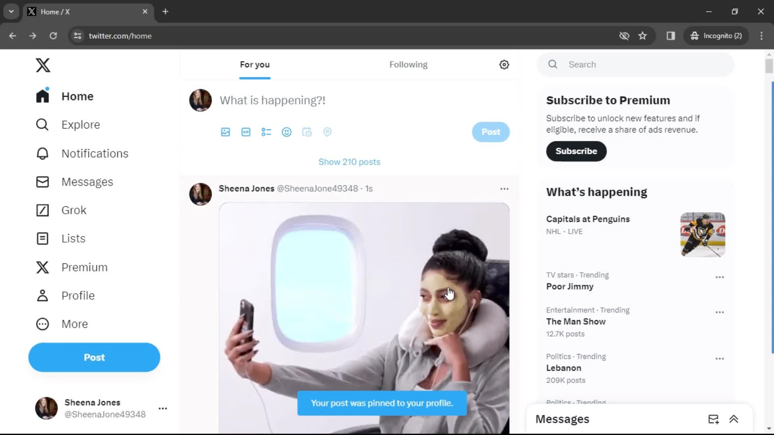Image resolution: width=774 pixels, height=435 pixels.
Task: Toggle the compose post location icon
Action: pyautogui.click(x=327, y=132)
